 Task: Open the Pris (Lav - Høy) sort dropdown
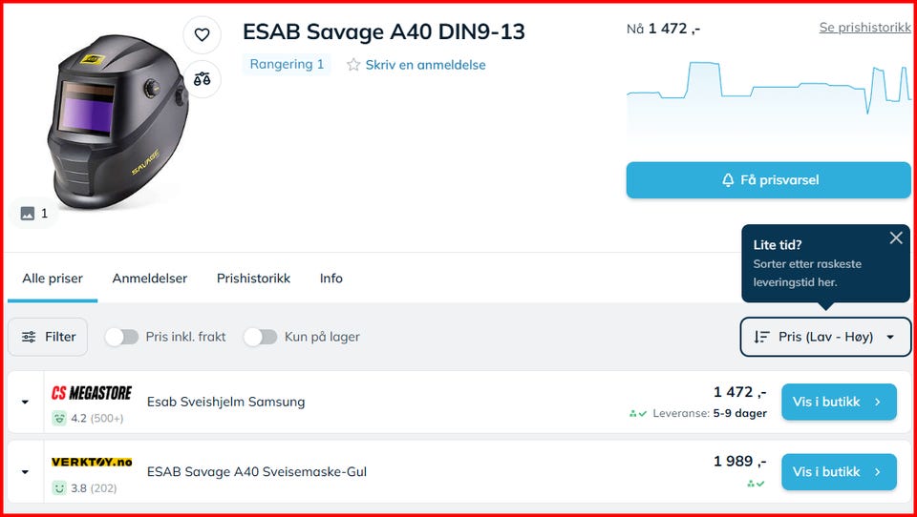point(825,337)
